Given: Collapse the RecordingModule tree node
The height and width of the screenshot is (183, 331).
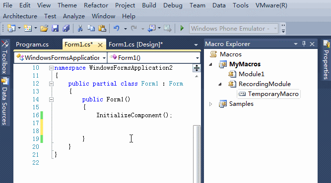Looking at the screenshot, I should pyautogui.click(x=220, y=84).
